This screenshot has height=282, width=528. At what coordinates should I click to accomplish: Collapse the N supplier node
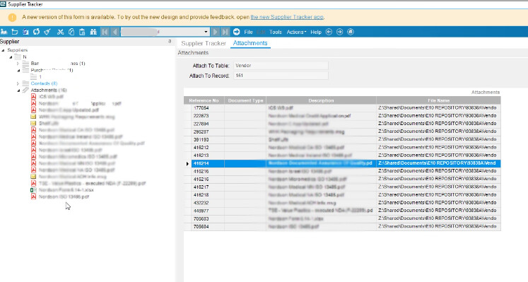[x=11, y=57]
